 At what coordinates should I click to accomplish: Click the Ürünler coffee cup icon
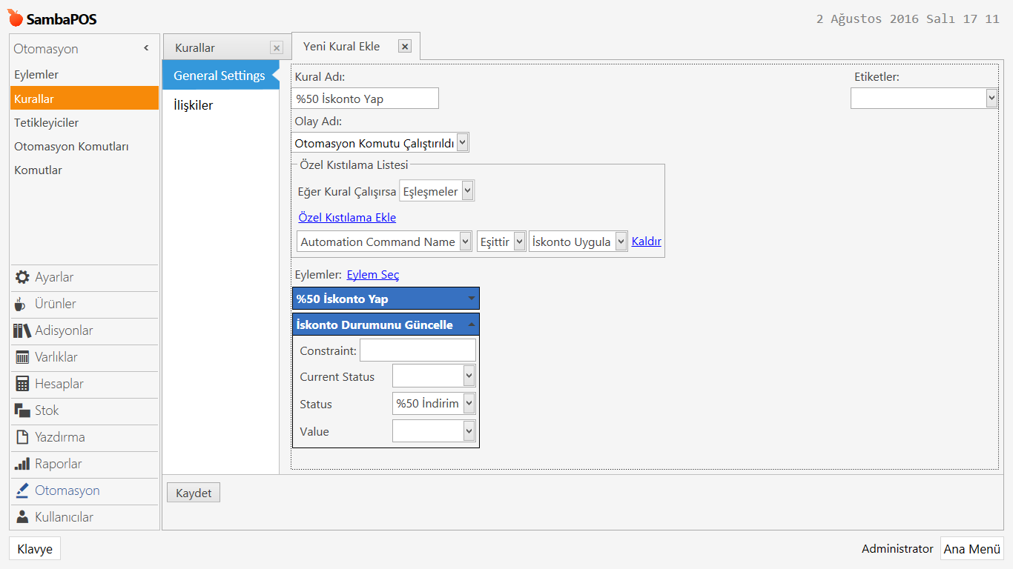(22, 304)
